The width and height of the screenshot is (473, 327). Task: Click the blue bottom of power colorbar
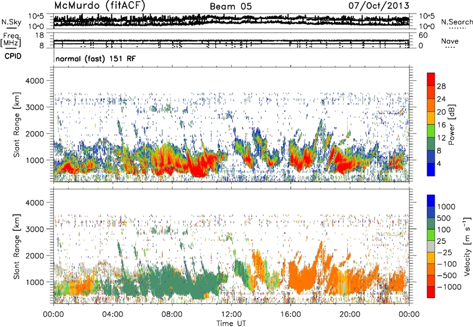[431, 169]
